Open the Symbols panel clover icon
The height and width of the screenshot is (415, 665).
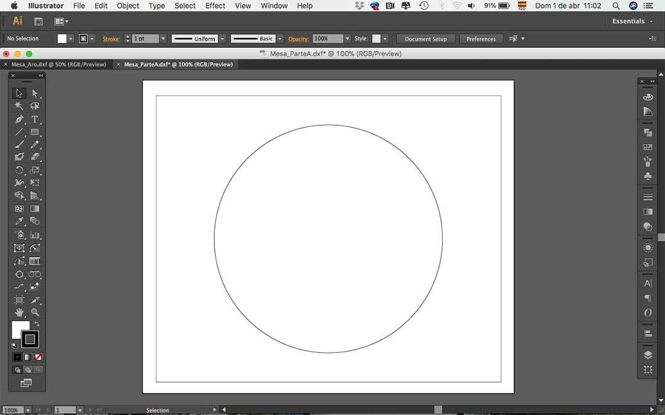648,176
